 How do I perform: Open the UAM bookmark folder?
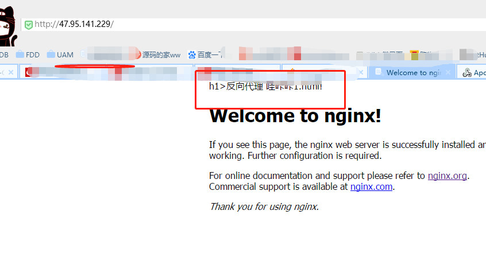60,55
